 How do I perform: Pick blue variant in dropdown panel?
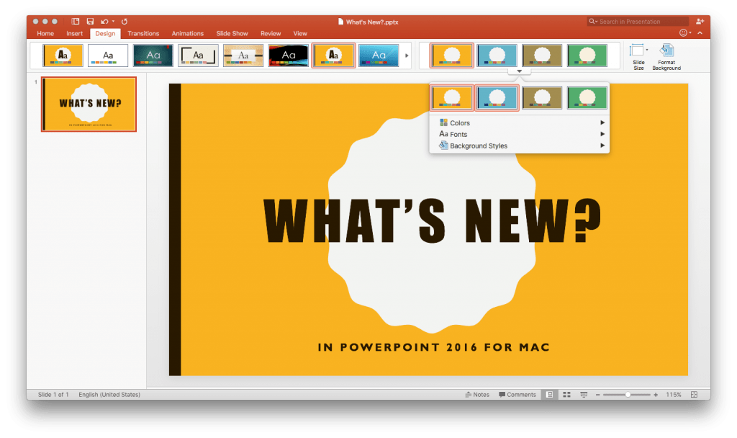click(497, 98)
